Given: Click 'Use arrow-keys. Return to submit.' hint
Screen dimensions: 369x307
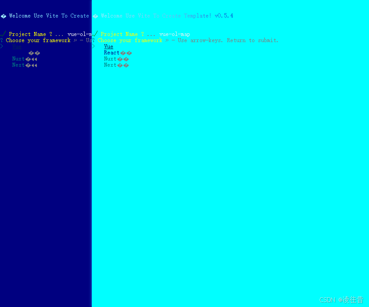Looking at the screenshot, I should (x=228, y=40).
